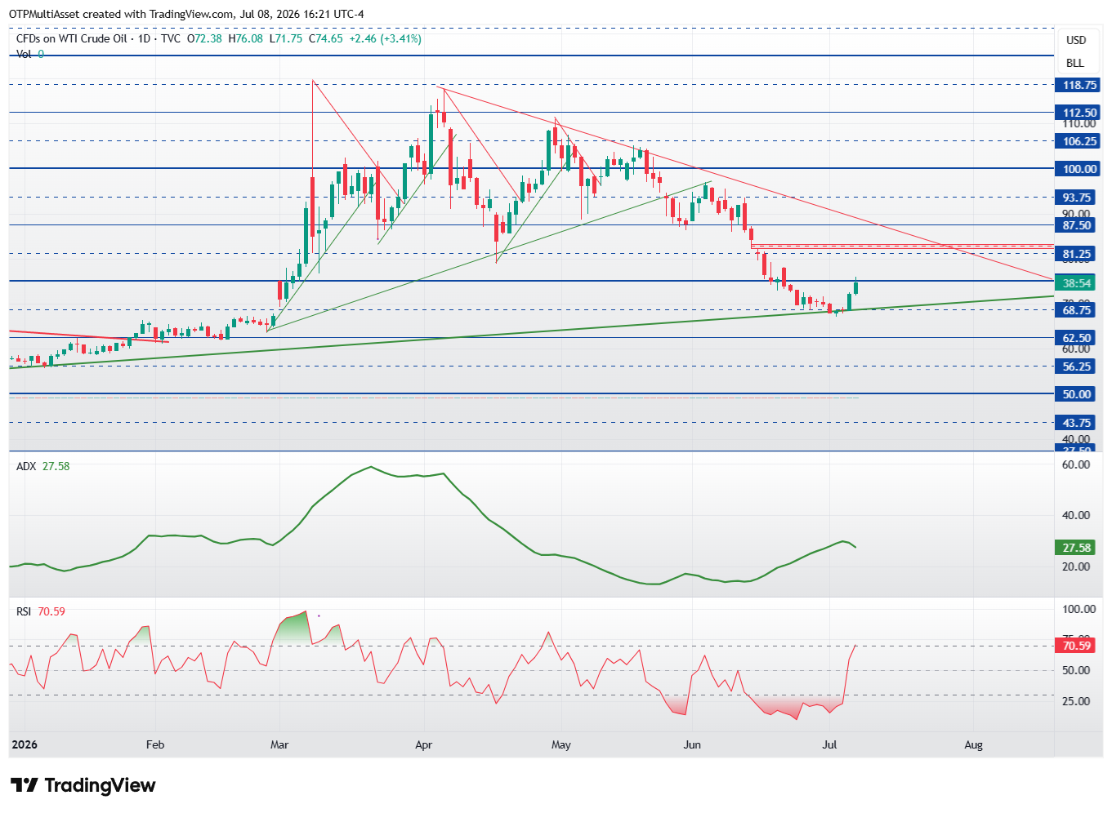Click the 106.25 price level tag
The height and width of the screenshot is (813, 1112).
click(x=1079, y=141)
